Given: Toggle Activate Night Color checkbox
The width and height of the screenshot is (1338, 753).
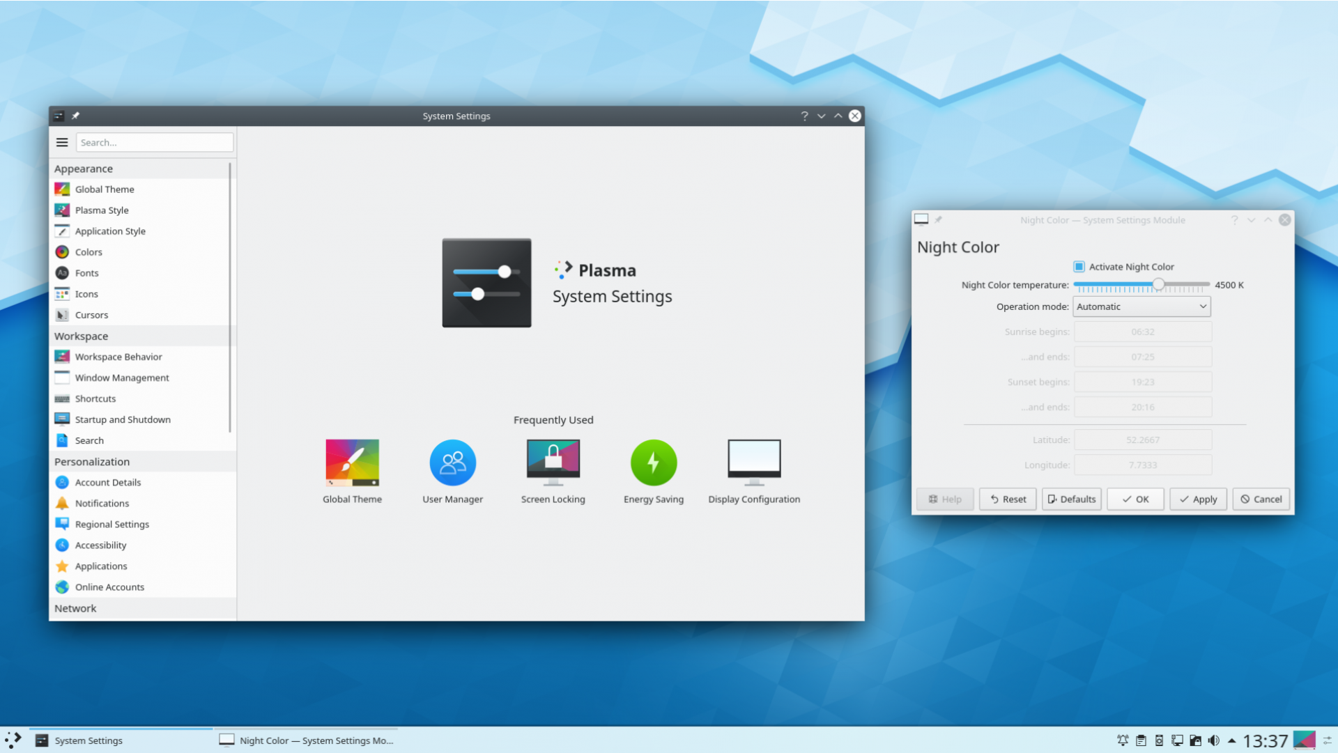Looking at the screenshot, I should pyautogui.click(x=1078, y=266).
